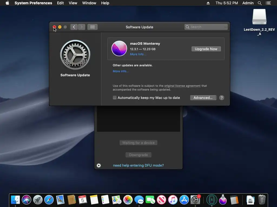Open View menu
This screenshot has width=277, height=207.
(x=73, y=3)
